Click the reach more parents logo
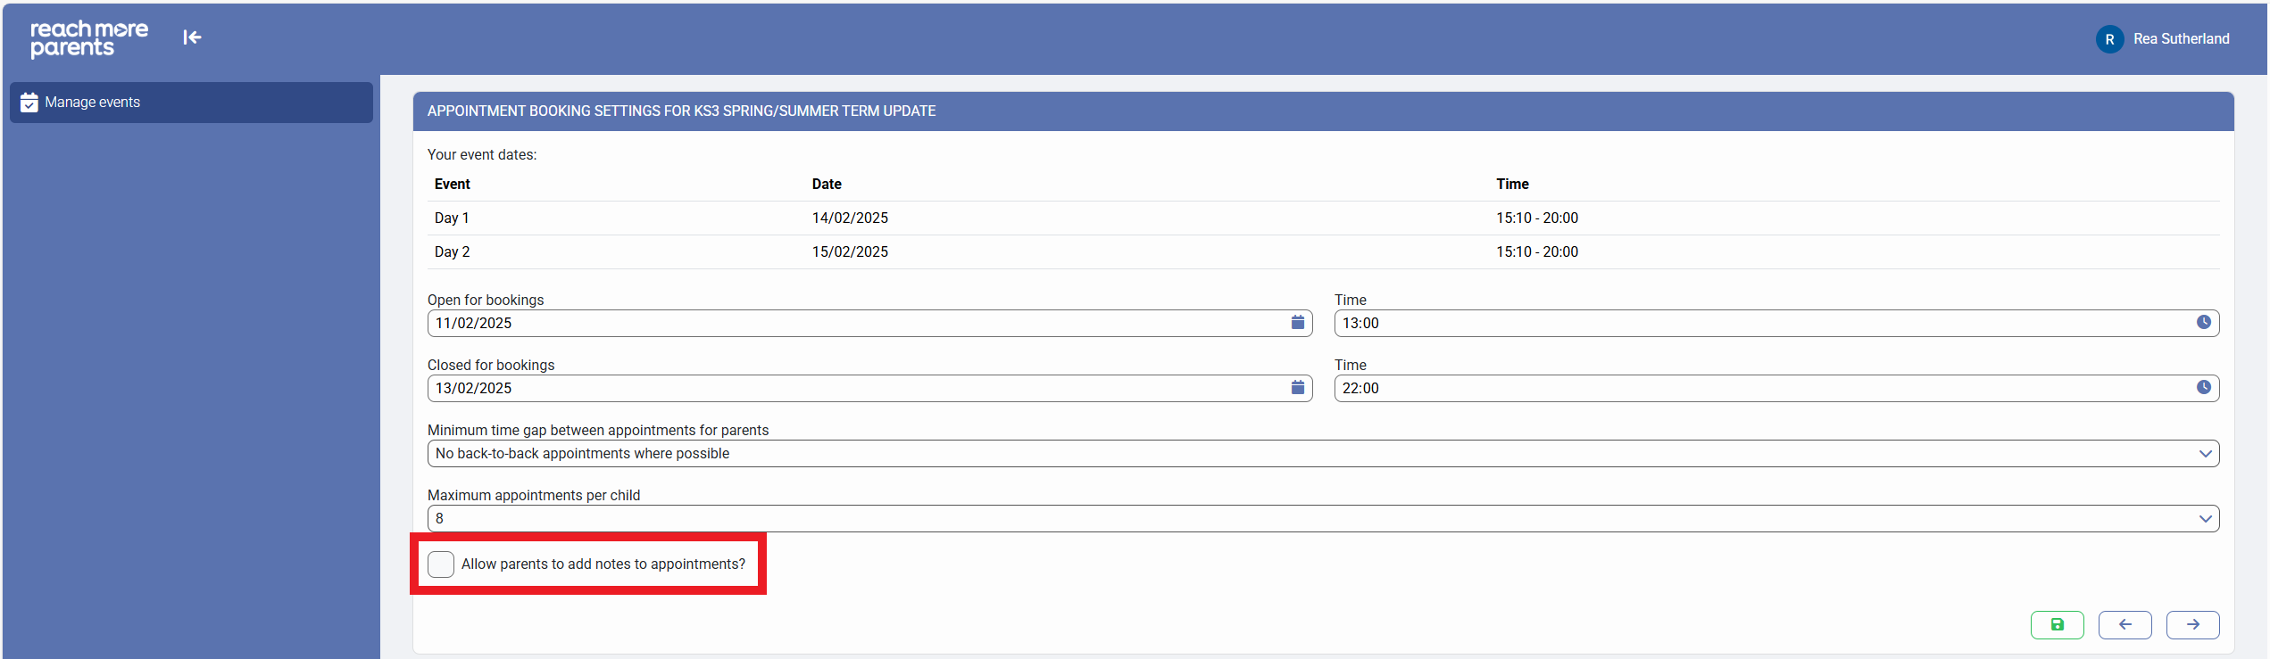Image resolution: width=2270 pixels, height=659 pixels. coord(89,39)
